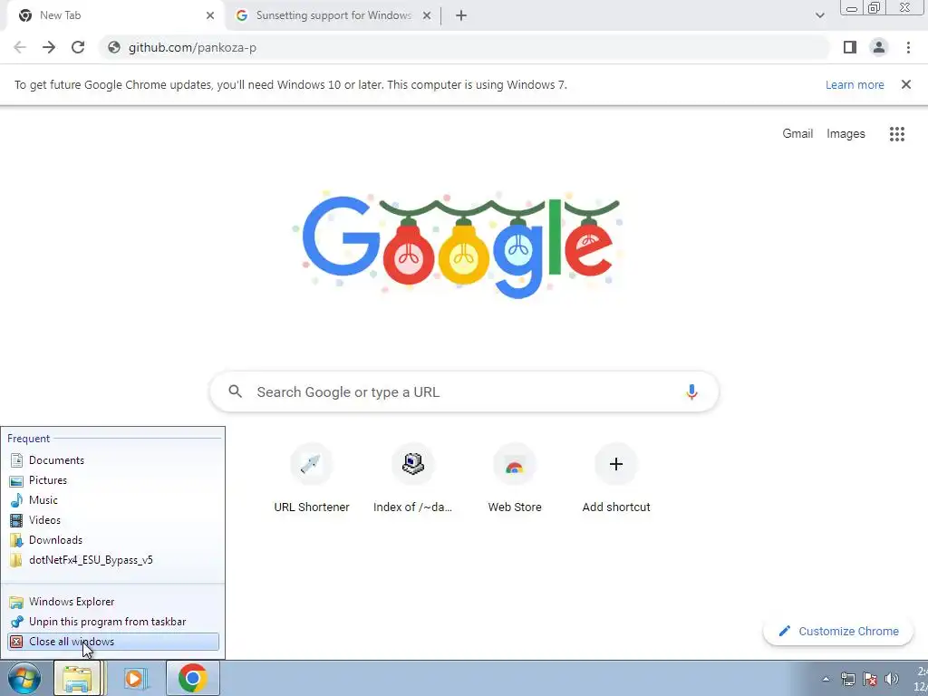
Task: Click the Google holiday lights doodle
Action: [459, 245]
